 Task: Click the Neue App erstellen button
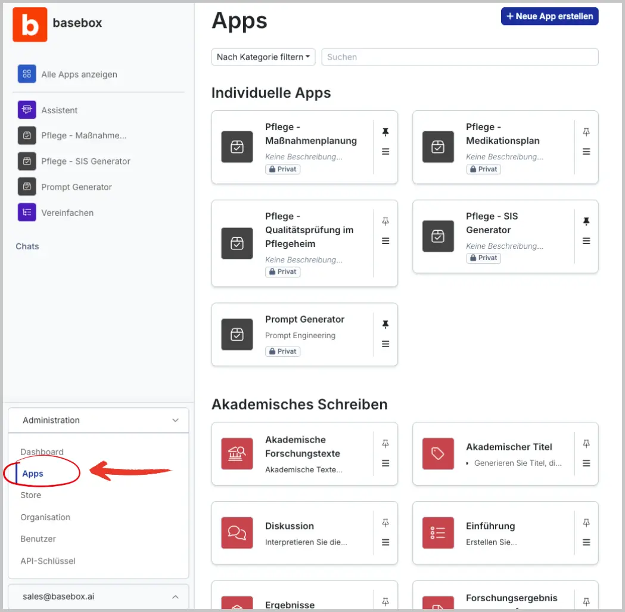click(x=549, y=16)
